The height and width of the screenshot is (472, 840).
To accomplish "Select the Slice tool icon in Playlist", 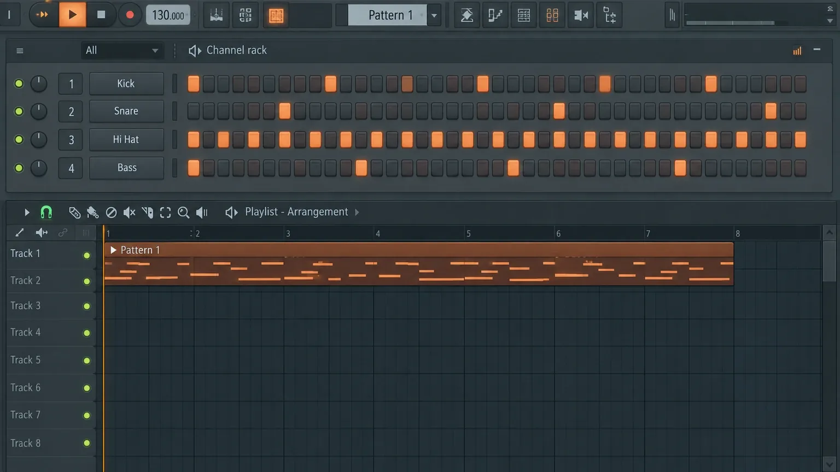I will click(147, 213).
